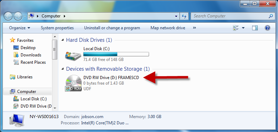The width and height of the screenshot is (278, 132).
Task: Click System properties in toolbar
Action: (x=57, y=28)
